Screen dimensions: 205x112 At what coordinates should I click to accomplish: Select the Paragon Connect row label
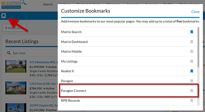point(74,91)
